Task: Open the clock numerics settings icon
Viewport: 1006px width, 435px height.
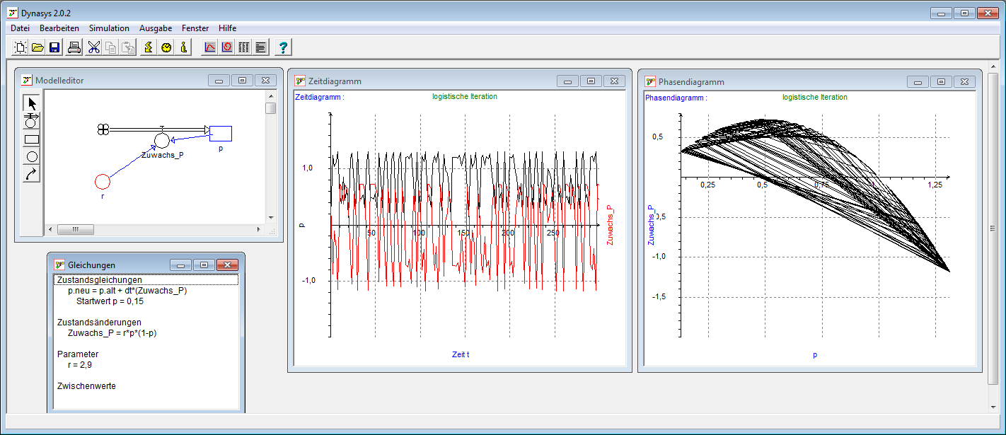Action: pyautogui.click(x=166, y=47)
